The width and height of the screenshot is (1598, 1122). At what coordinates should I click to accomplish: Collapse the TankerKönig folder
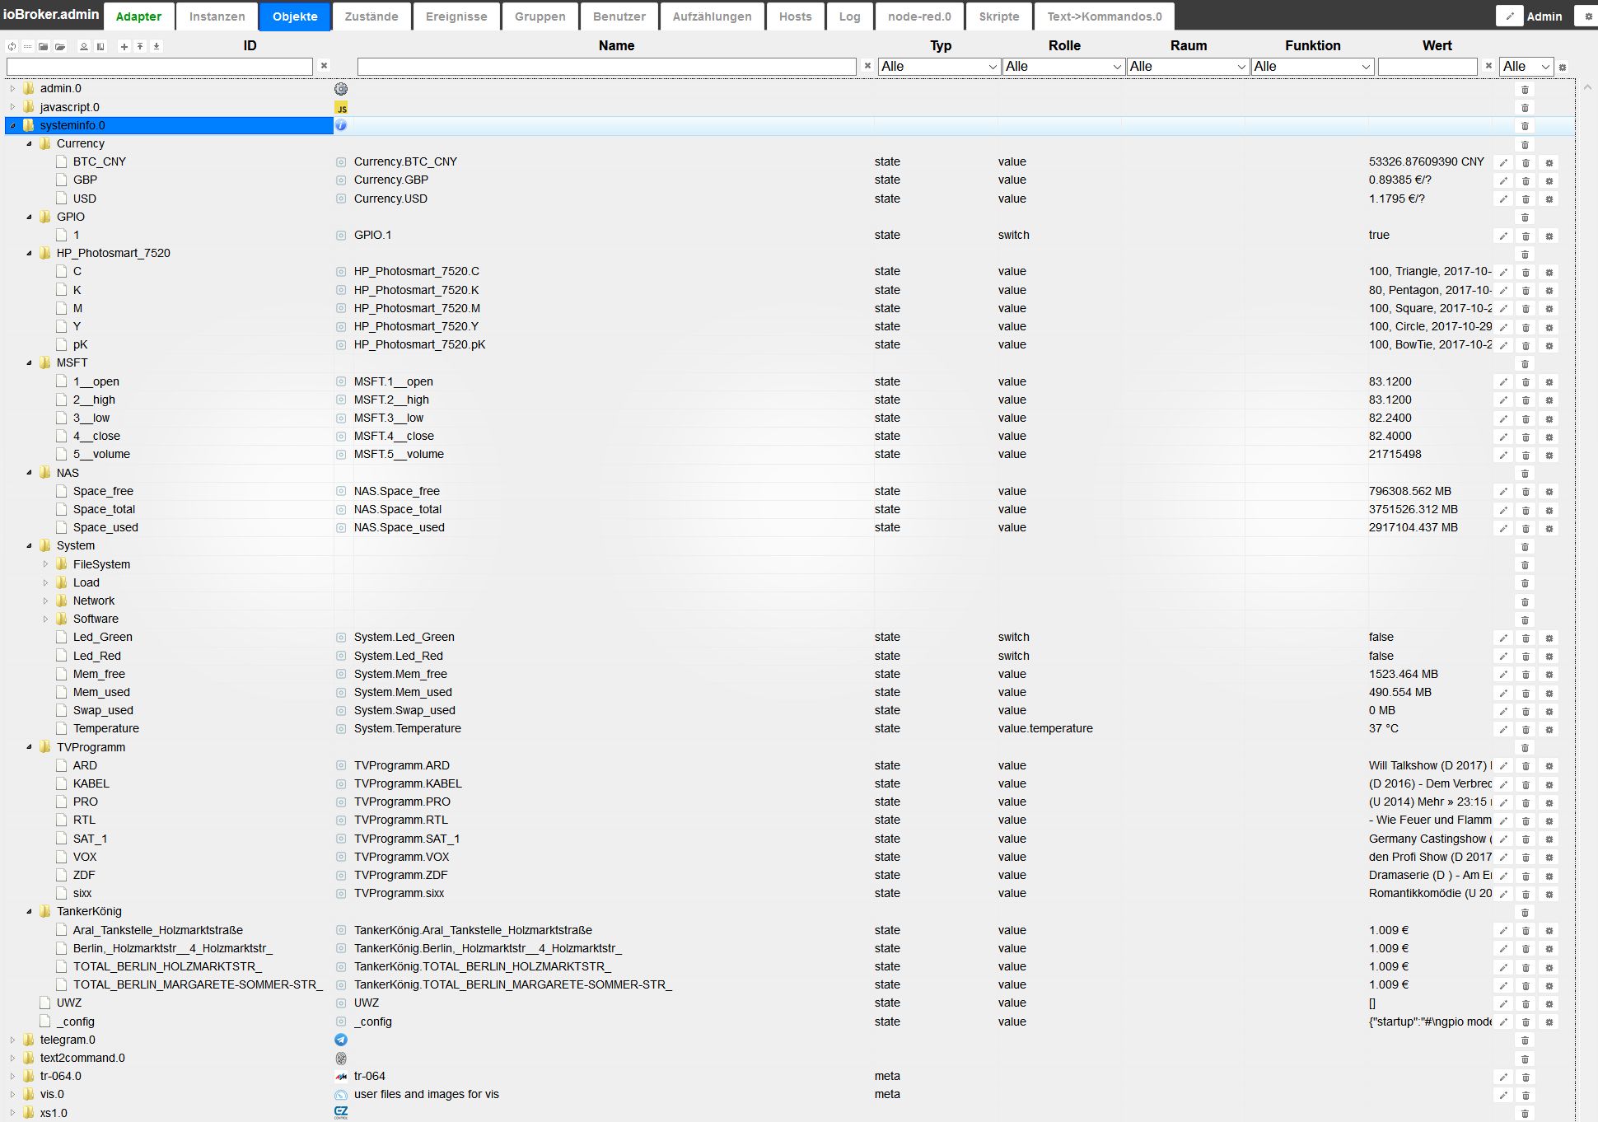(x=29, y=911)
